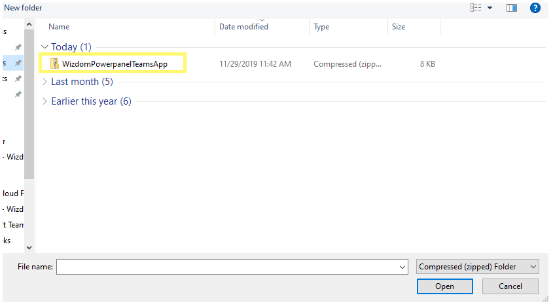The image size is (553, 306).
Task: Click the File name text field
Action: pos(226,267)
